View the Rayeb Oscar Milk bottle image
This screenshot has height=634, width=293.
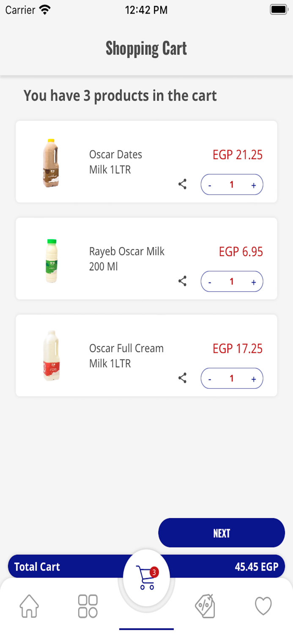click(52, 261)
